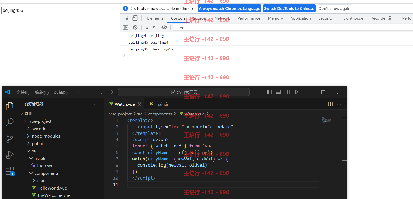
Task: Toggle the device toolbar icon in DevTools
Action: pyautogui.click(x=135, y=18)
